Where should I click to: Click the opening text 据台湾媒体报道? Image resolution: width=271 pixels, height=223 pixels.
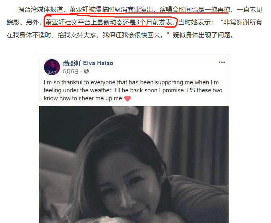tap(40, 10)
